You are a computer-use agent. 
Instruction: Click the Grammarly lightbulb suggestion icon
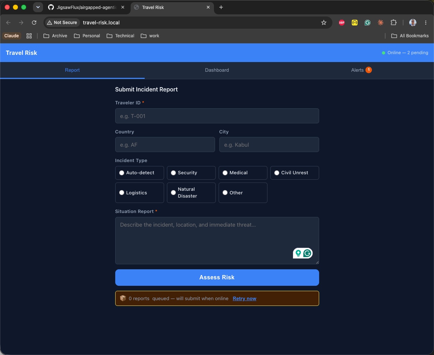pyautogui.click(x=298, y=253)
